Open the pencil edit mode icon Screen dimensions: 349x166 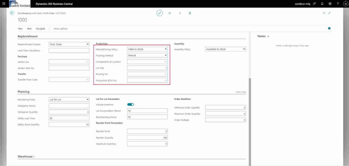click(x=160, y=13)
